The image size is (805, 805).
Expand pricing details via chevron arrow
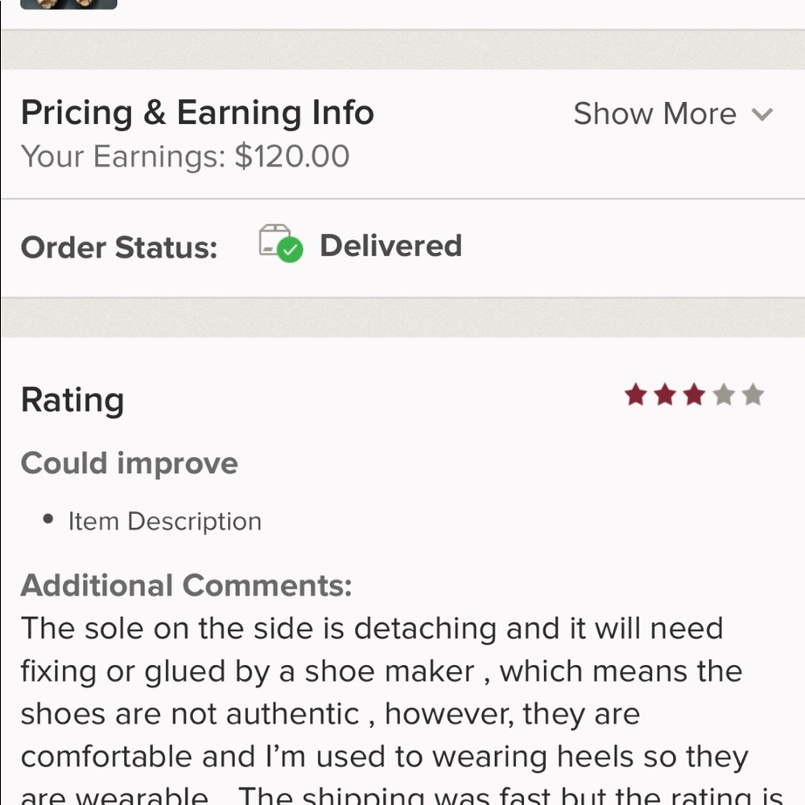[x=762, y=114]
